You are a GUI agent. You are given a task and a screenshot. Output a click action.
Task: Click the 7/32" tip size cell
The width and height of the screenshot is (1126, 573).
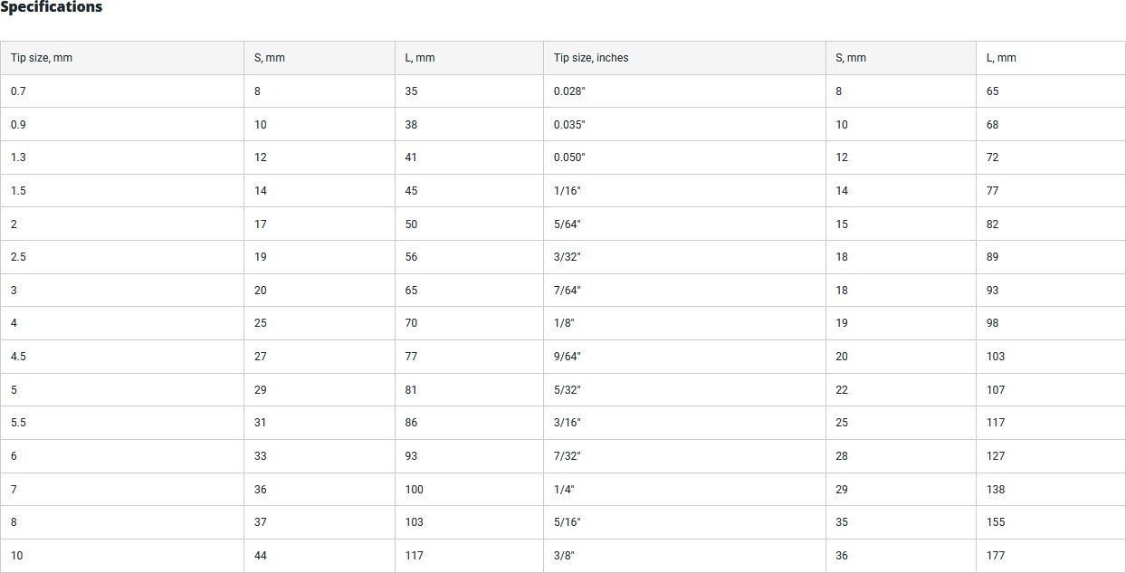point(684,456)
